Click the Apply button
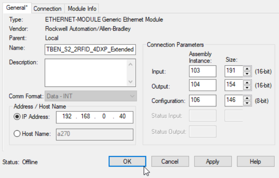 212,161
